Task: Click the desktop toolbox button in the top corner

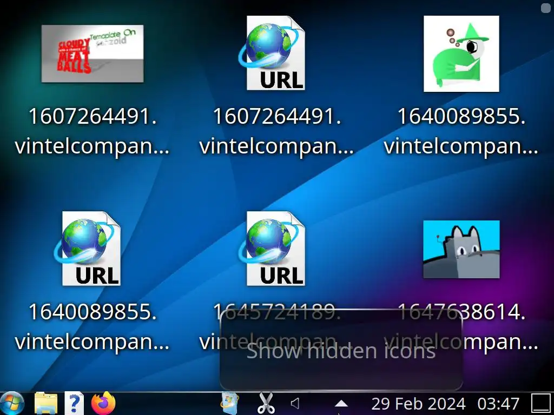Action: [x=545, y=8]
